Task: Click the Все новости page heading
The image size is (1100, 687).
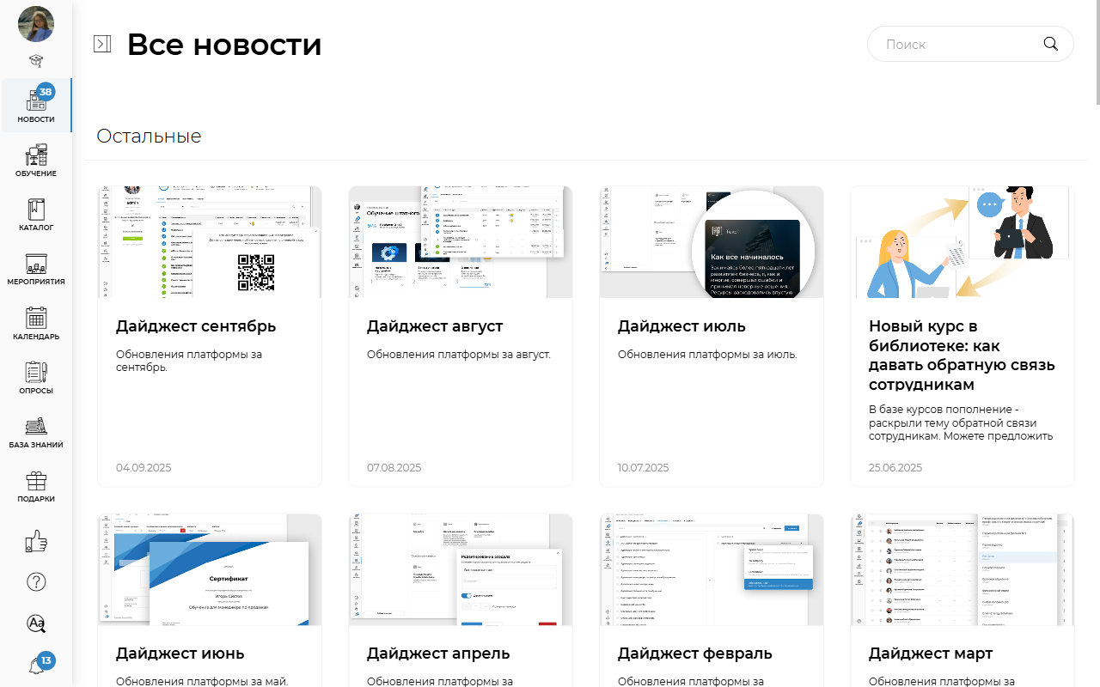Action: pos(224,44)
